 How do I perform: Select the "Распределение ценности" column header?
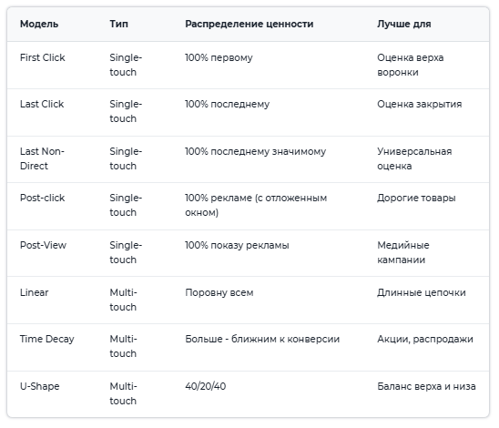point(249,25)
